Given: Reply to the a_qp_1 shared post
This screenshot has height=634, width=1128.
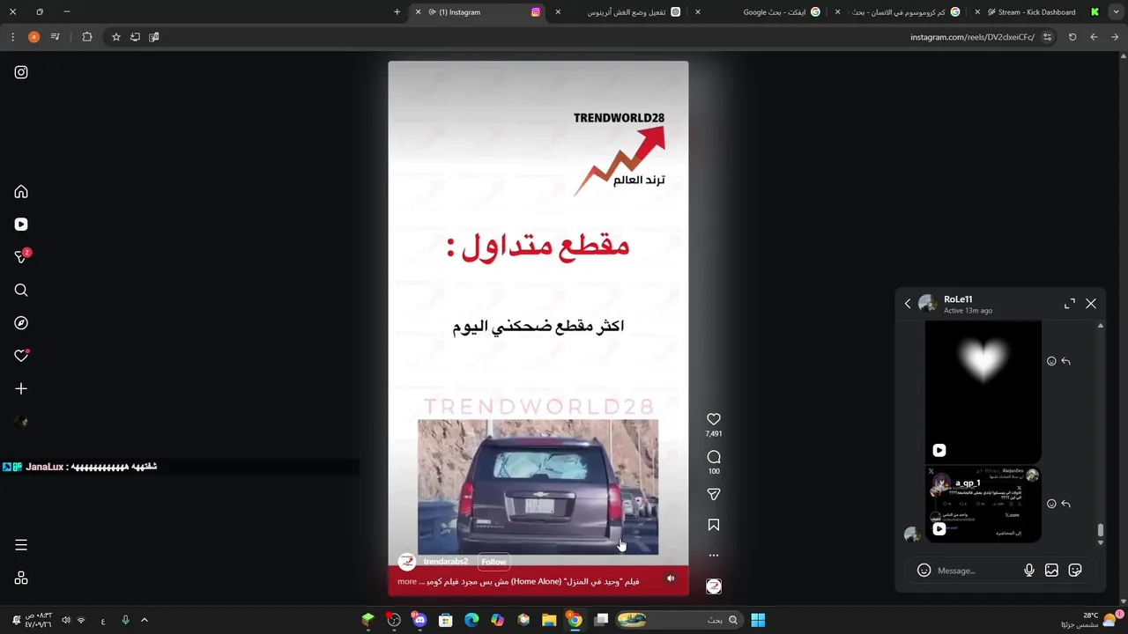Looking at the screenshot, I should 1066,504.
